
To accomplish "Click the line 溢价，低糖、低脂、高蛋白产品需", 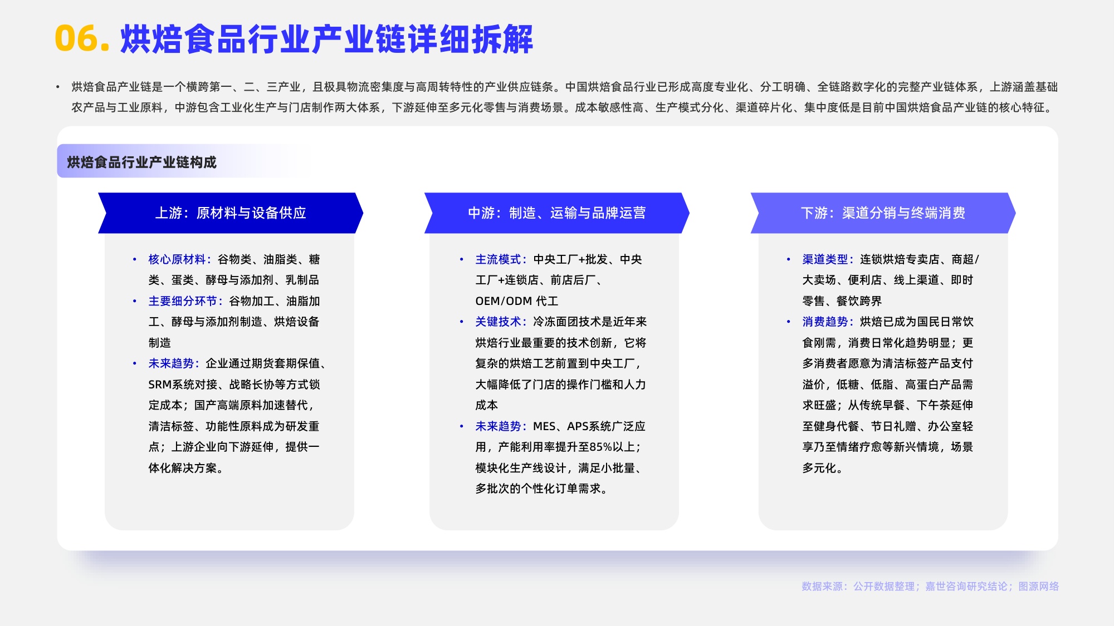I will pyautogui.click(x=888, y=385).
